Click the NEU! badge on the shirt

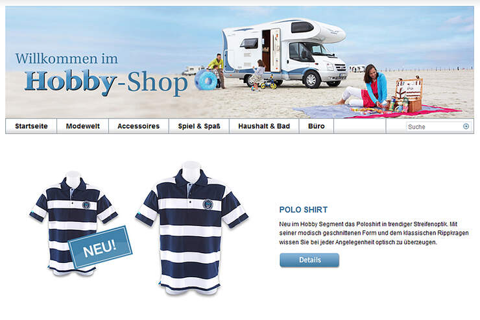click(x=100, y=247)
